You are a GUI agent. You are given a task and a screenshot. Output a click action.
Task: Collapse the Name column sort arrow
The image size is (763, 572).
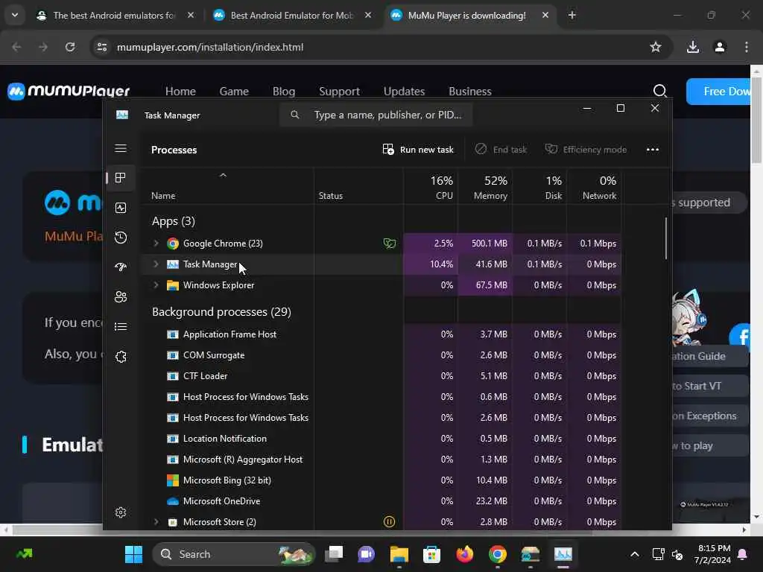[223, 176]
